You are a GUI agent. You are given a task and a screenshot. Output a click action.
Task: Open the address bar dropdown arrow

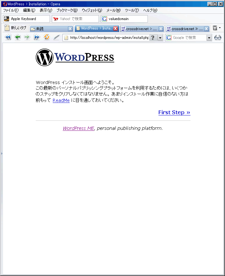160,38
